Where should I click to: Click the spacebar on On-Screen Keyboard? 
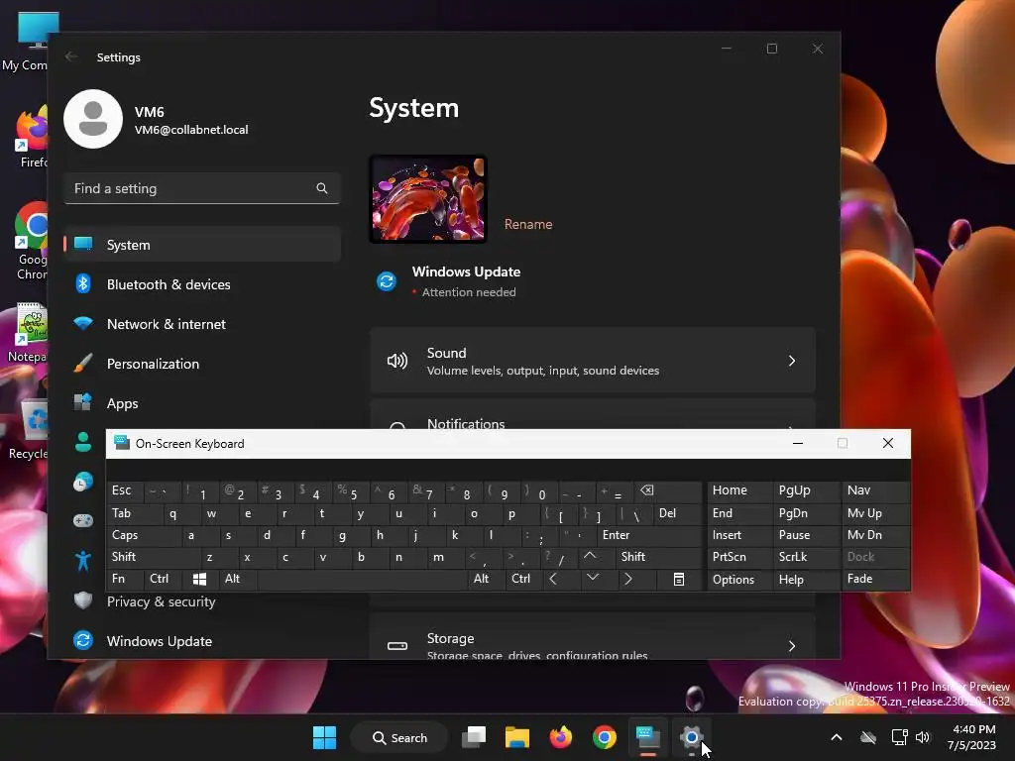click(362, 579)
